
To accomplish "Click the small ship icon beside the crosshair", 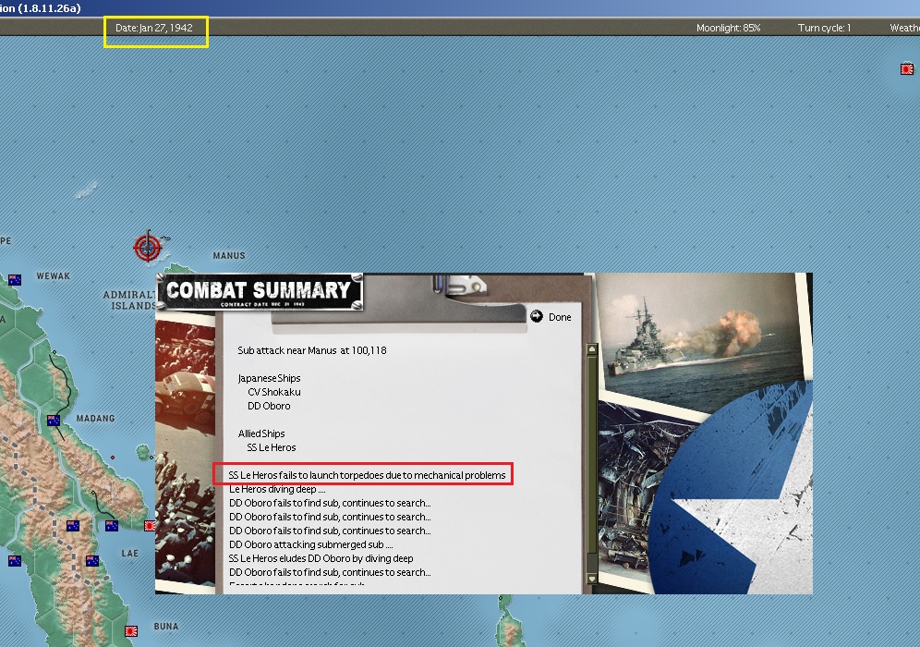I will coord(165,238).
